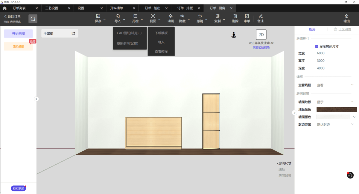Click 开始画图 button
The height and width of the screenshot is (194, 359).
point(19,34)
